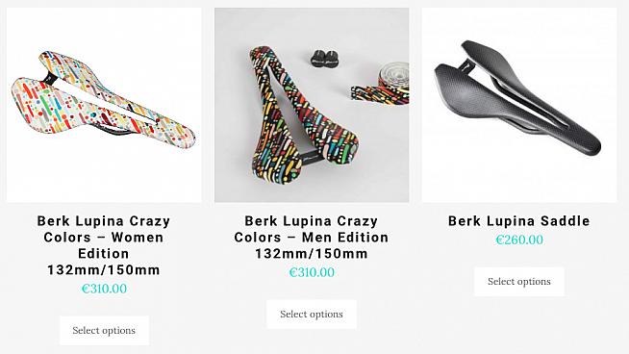Screen dimensions: 629x354
Task: Open the Women Edition saddle product image
Action: click(x=104, y=105)
